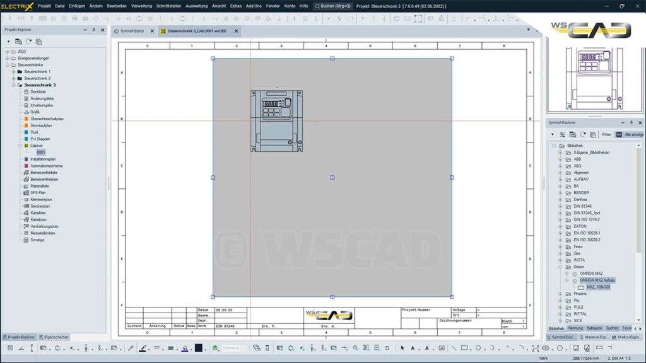
Task: Open the Stromlaufplan page entry
Action: pyautogui.click(x=41, y=125)
